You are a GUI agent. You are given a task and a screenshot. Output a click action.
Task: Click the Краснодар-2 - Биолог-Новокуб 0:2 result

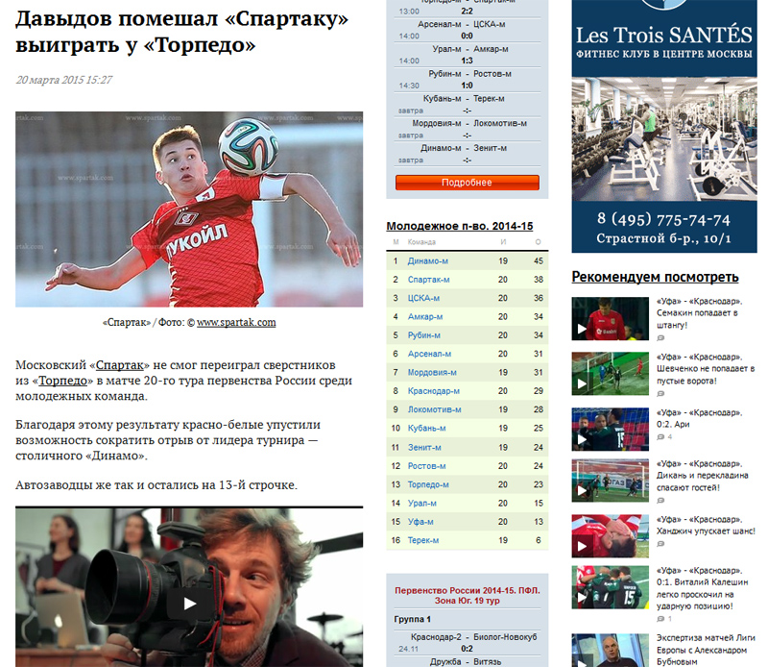467,649
